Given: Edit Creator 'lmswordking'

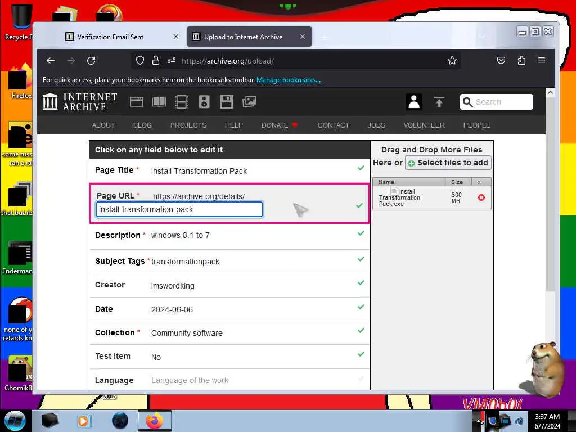Looking at the screenshot, I should click(173, 286).
